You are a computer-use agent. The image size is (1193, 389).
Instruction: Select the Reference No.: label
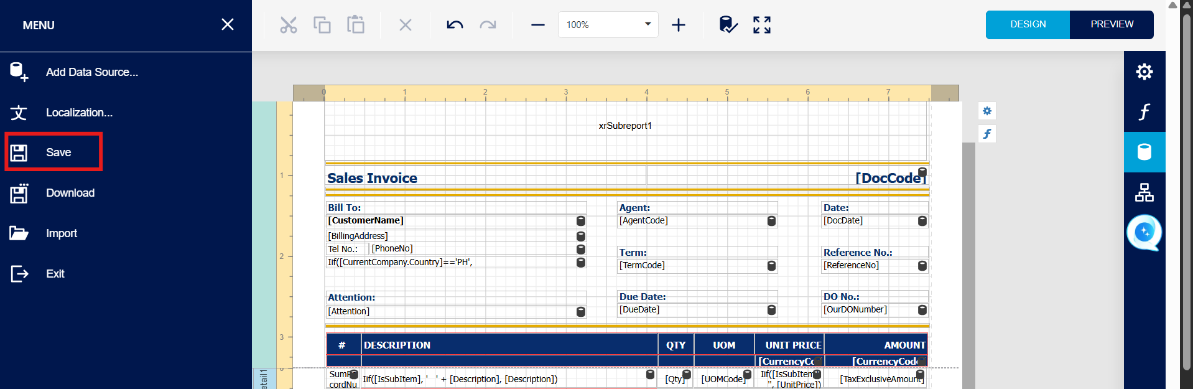(875, 253)
